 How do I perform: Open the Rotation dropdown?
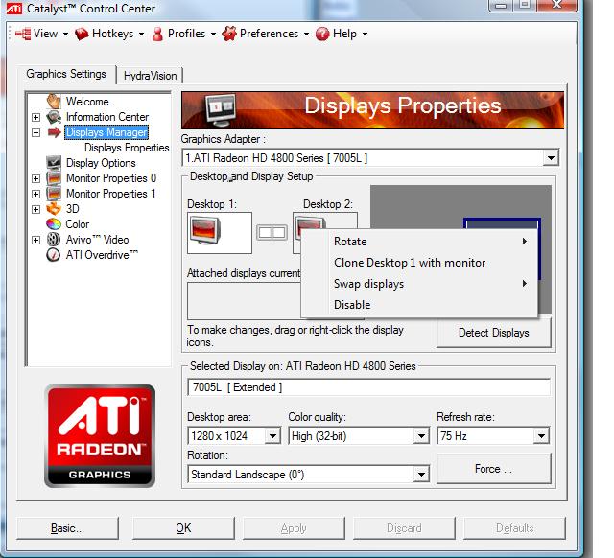point(421,475)
